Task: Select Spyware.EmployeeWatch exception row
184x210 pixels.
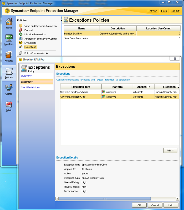Action: tap(120, 92)
